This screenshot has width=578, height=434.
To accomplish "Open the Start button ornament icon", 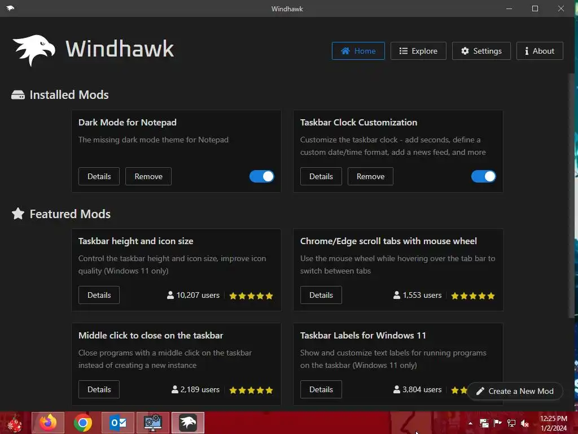I will (15, 423).
